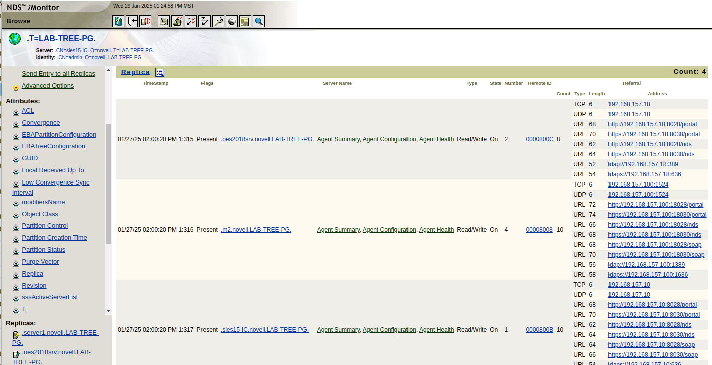Viewport: 712px width, 365px height.
Task: Click the Advanced Options diamond icon
Action: (16, 87)
